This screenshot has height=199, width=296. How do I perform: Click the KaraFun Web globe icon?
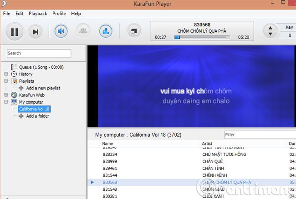[x=14, y=95]
